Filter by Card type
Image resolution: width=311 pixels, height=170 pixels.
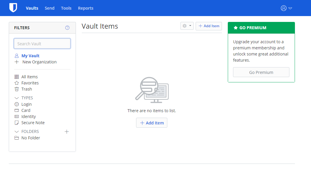pyautogui.click(x=26, y=110)
